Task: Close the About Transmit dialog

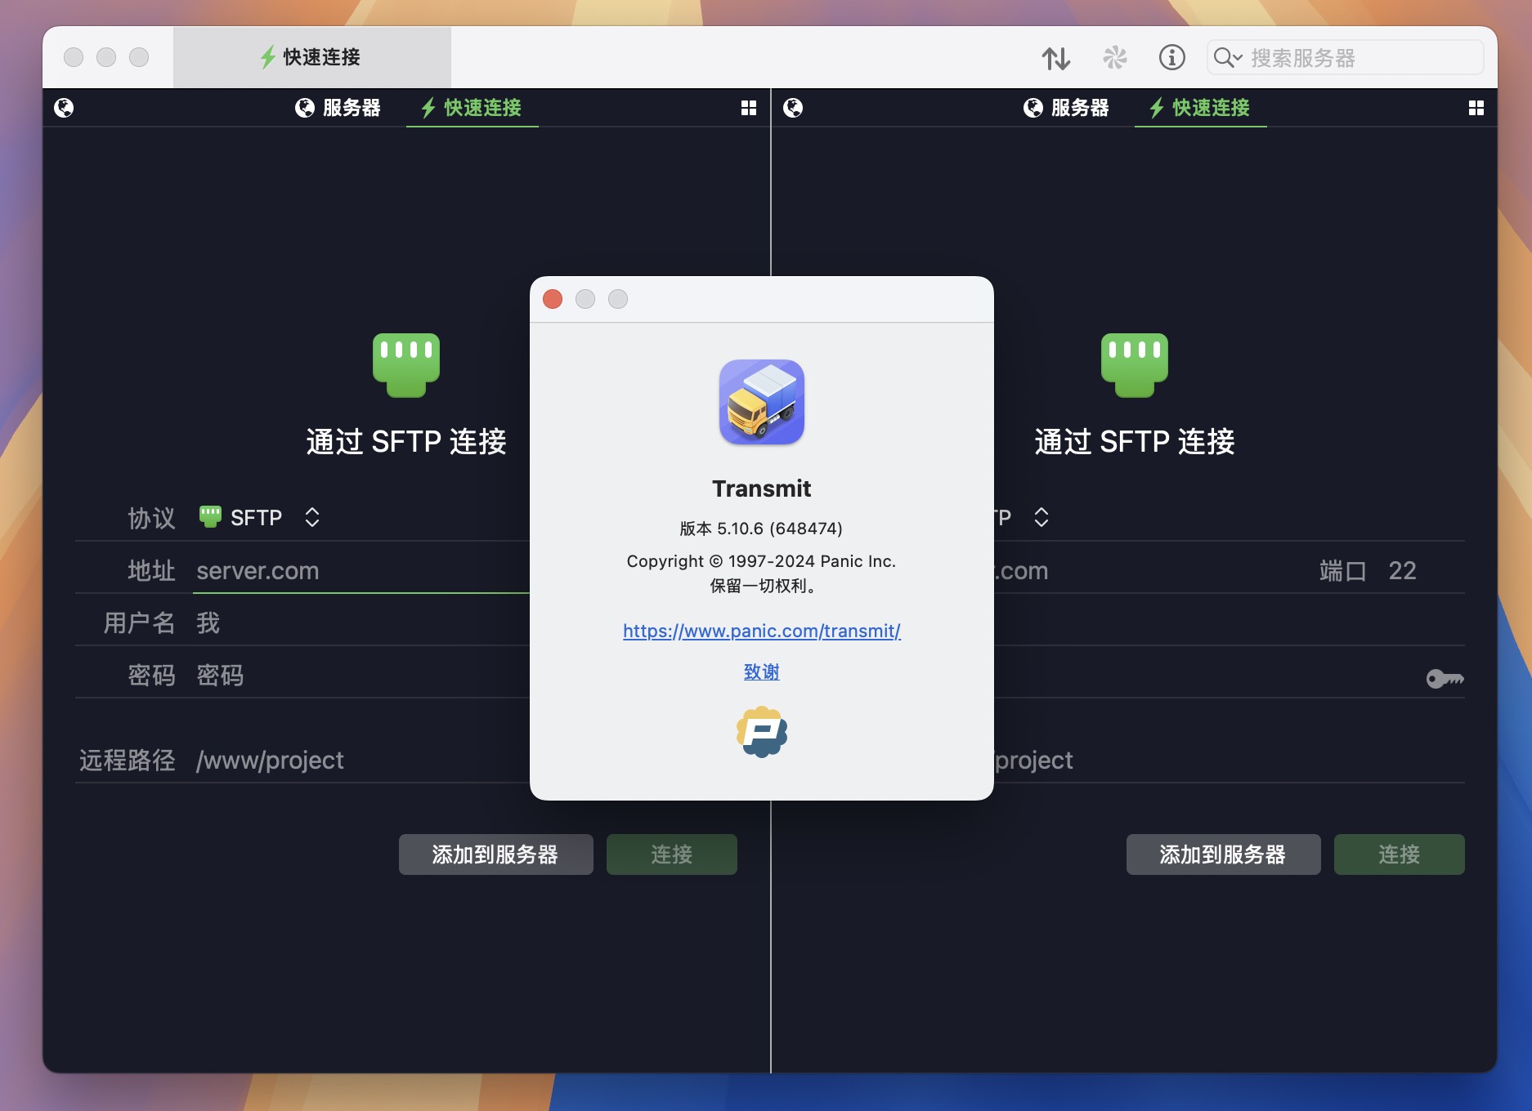Action: click(553, 299)
